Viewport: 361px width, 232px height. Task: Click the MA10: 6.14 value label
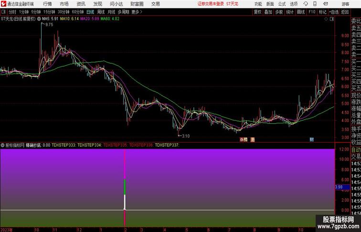(x=69, y=19)
